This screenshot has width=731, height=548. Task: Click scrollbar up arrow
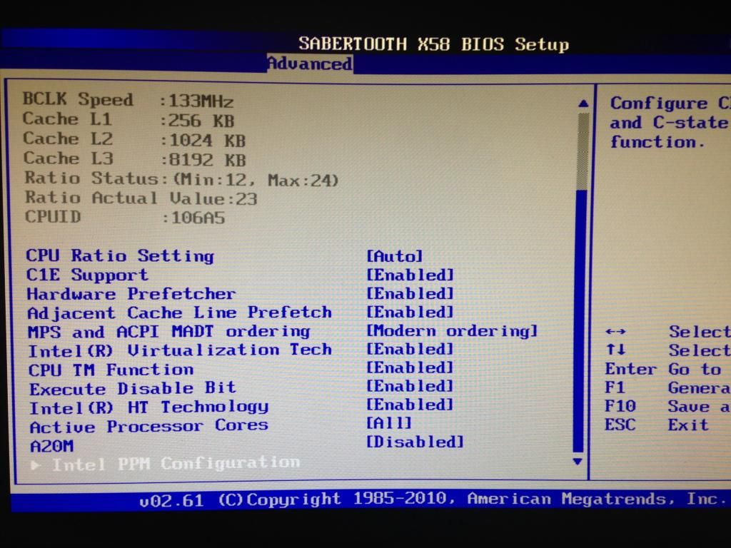click(x=583, y=103)
